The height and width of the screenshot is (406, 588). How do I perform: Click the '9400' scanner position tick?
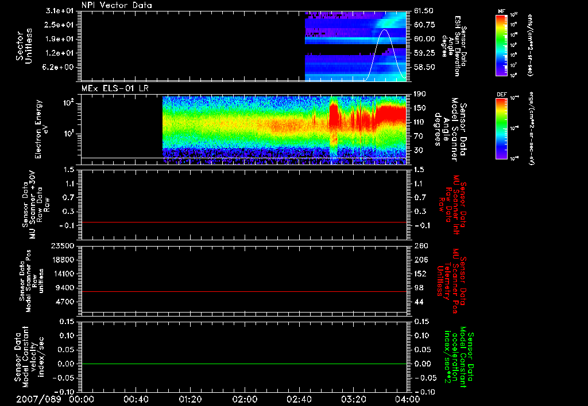point(65,288)
